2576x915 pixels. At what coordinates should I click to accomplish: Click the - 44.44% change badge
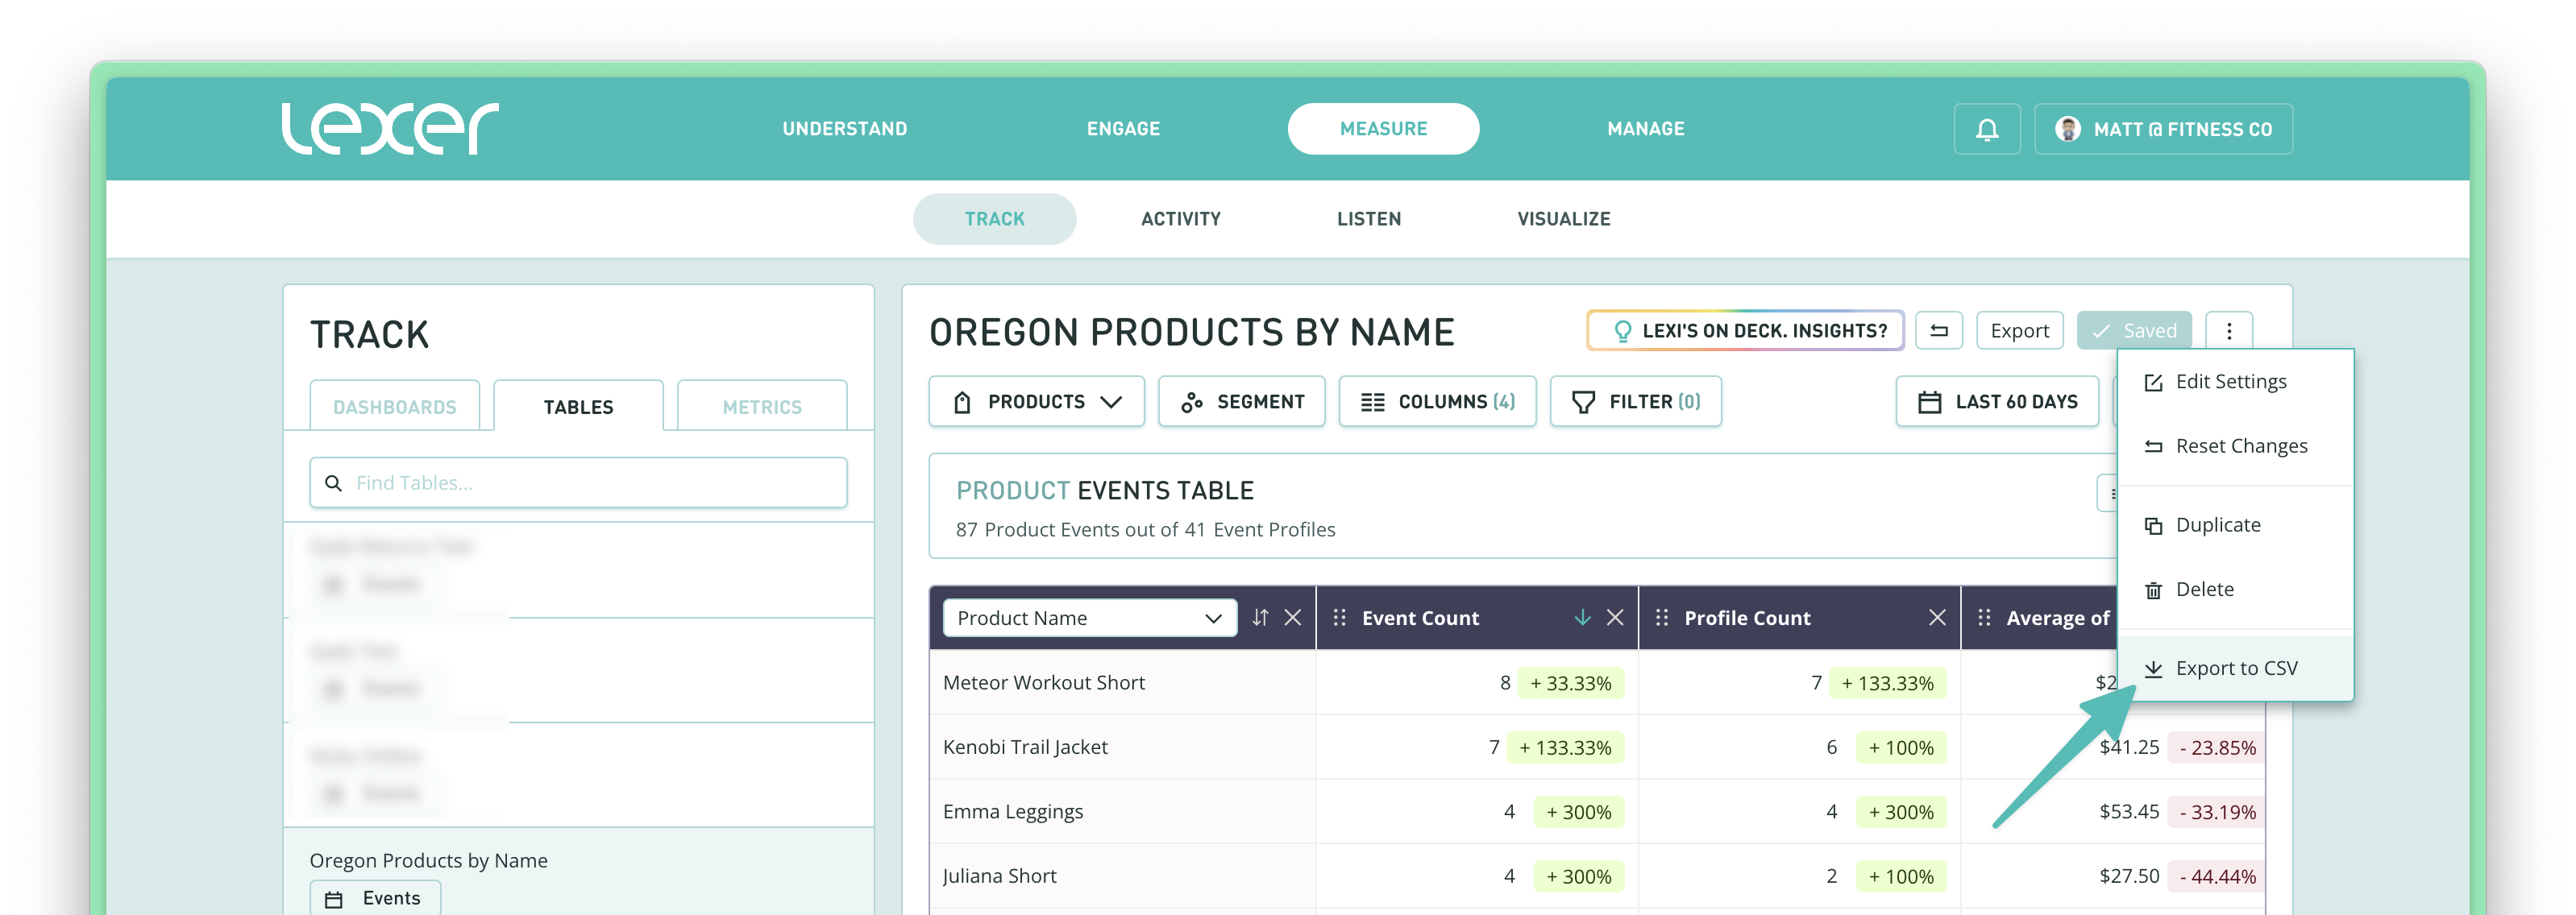click(2217, 876)
